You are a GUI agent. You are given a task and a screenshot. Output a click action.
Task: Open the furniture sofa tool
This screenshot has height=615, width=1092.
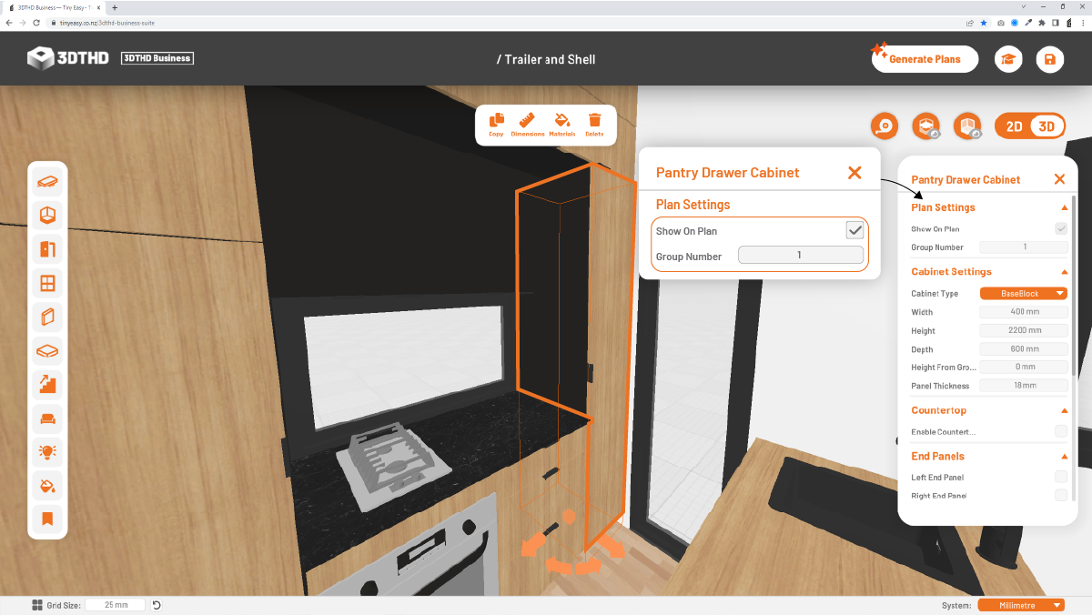48,418
